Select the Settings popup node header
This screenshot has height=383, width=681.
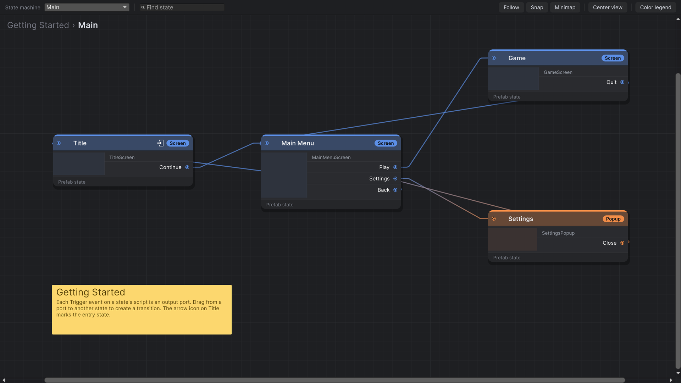coord(558,218)
